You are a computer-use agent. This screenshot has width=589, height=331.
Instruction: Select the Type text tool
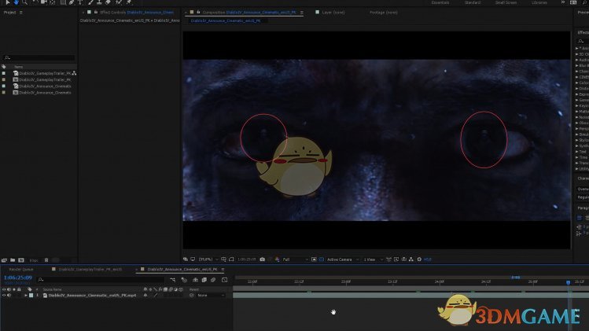pyautogui.click(x=80, y=2)
